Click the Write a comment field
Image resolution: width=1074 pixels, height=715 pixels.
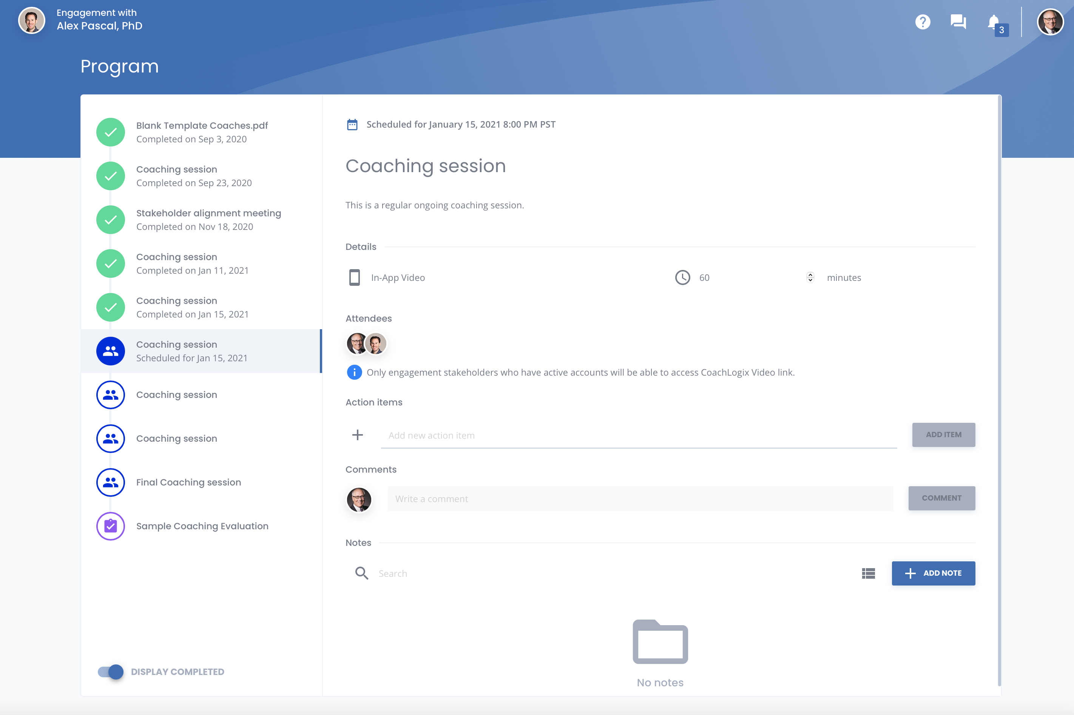(640, 498)
